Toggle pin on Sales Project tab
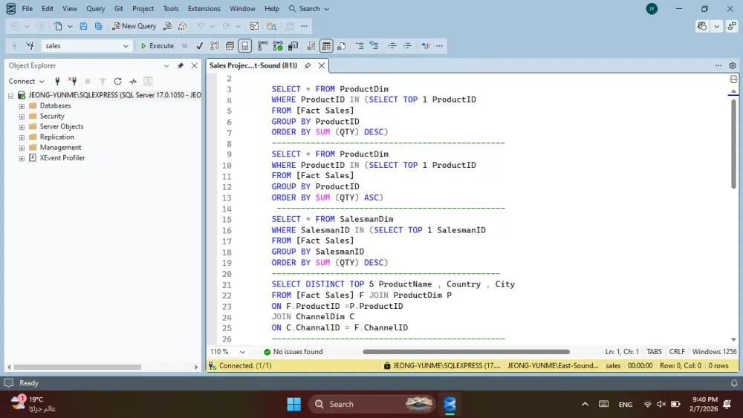The width and height of the screenshot is (743, 418). click(x=308, y=65)
